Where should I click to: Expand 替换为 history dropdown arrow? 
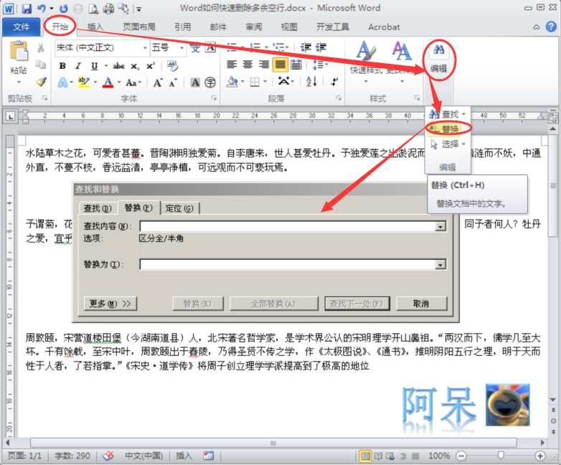(x=440, y=265)
